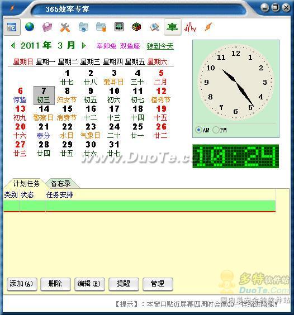
Task: Go to previous month with left arrow
Action: [x=13, y=46]
